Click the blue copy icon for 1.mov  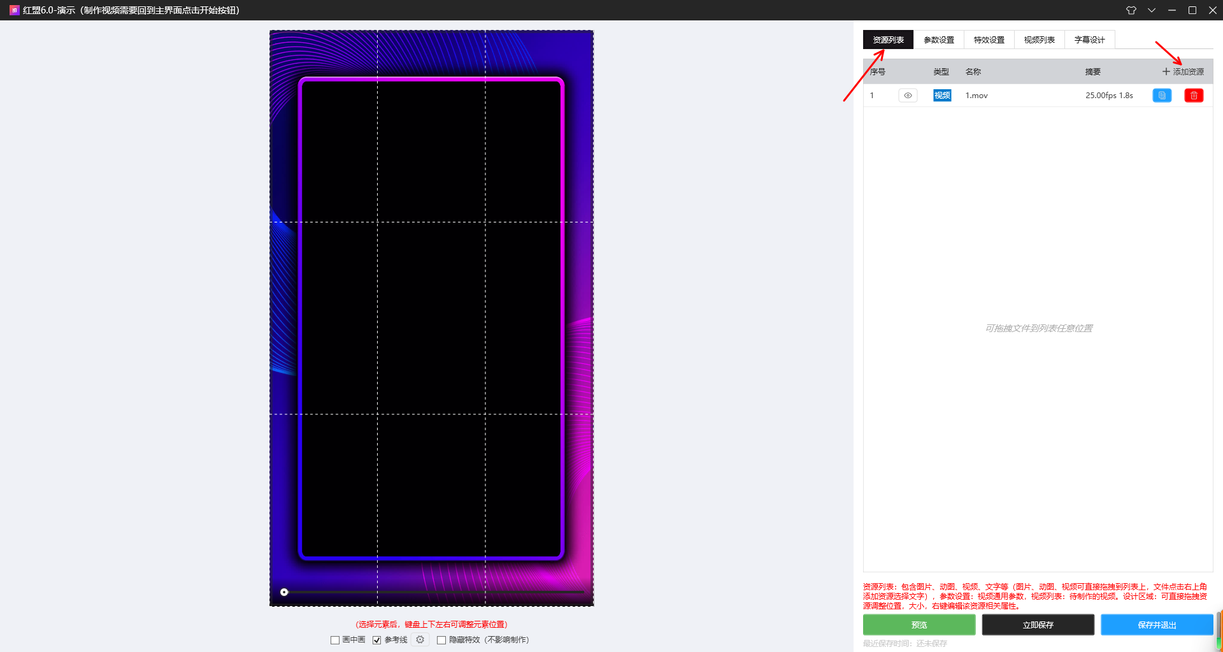click(1162, 96)
